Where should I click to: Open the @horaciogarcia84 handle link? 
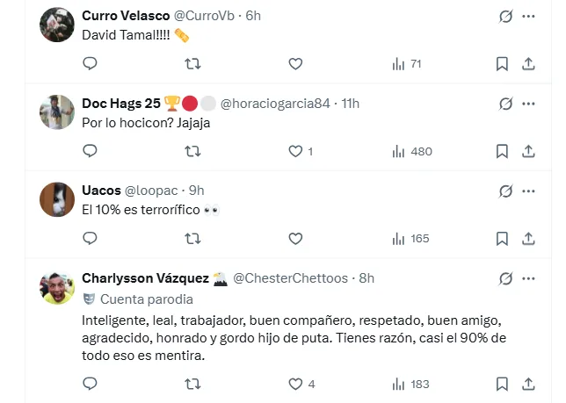(275, 104)
